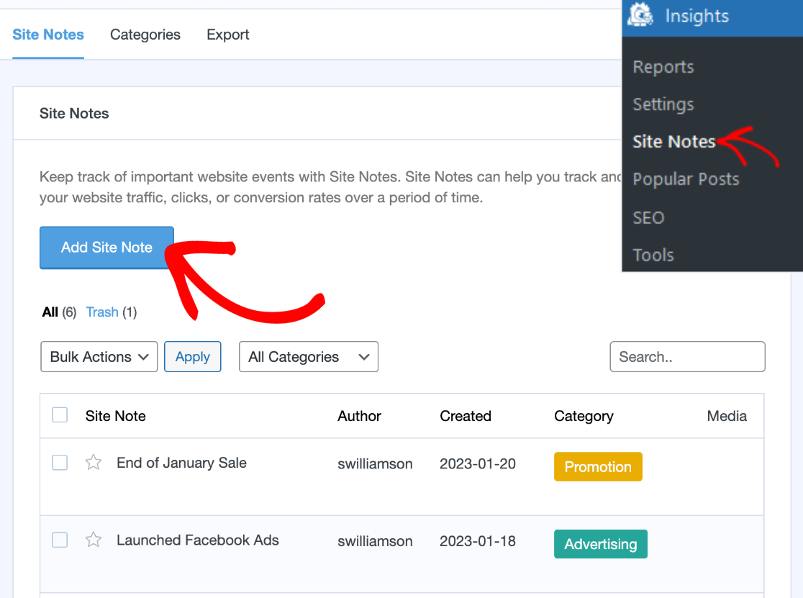
Task: Star the Launched Facebook Ads note
Action: (93, 540)
